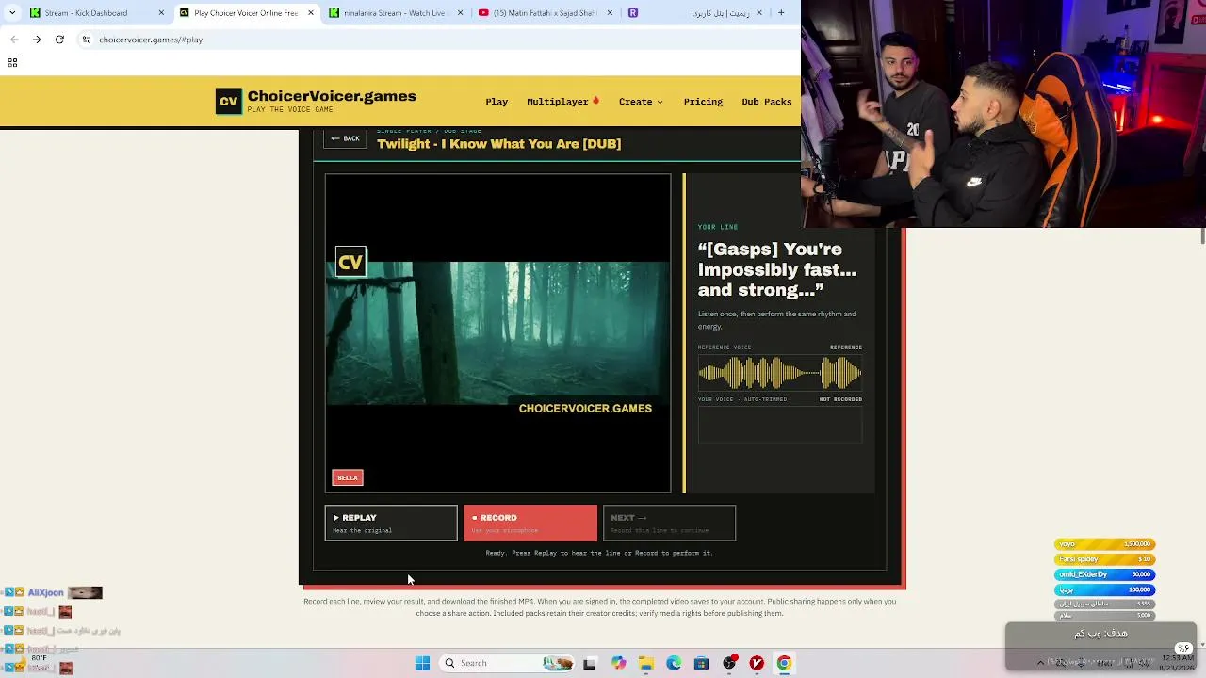Launch Copilot from the taskbar

(618, 663)
